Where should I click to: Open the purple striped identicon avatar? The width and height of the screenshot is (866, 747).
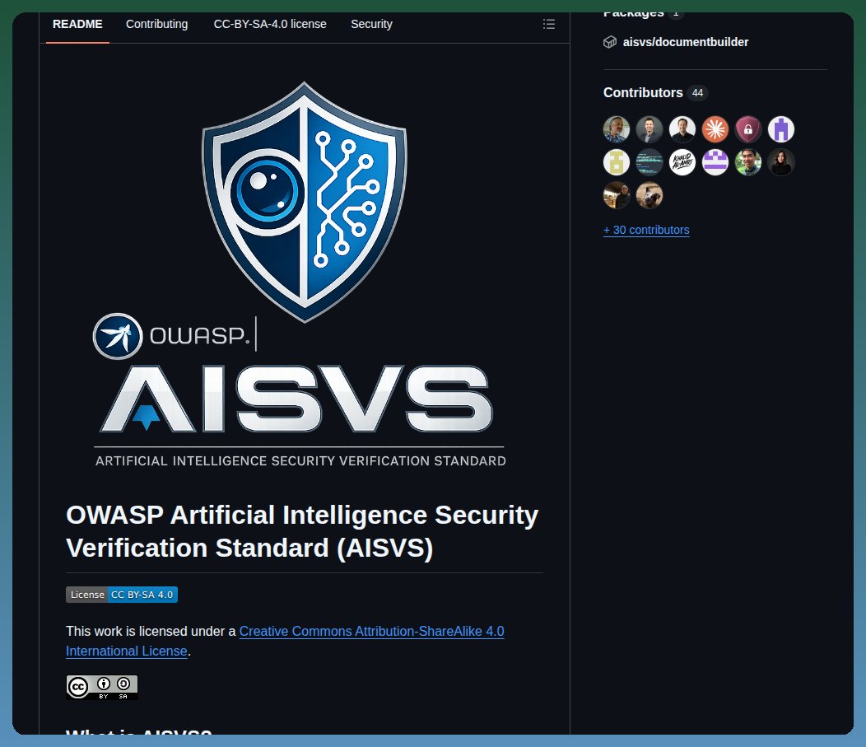(x=715, y=162)
